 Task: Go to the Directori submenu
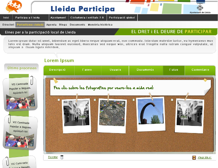click(8, 25)
